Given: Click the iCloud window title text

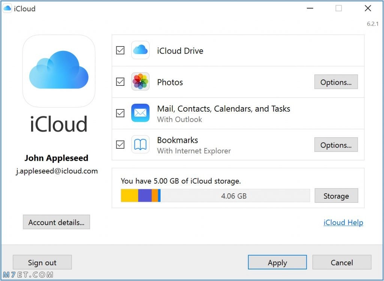Looking at the screenshot, I should (x=25, y=9).
